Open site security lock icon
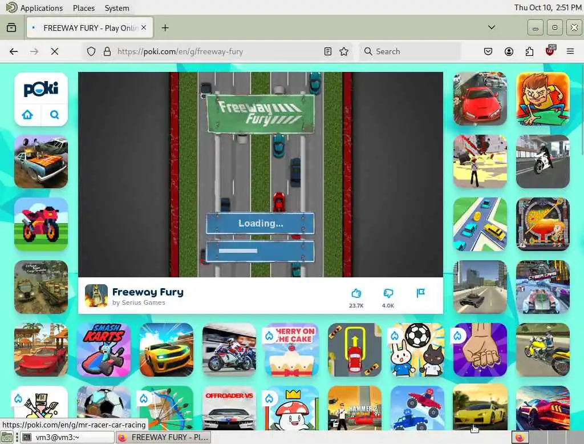The image size is (584, 444). click(x=107, y=51)
